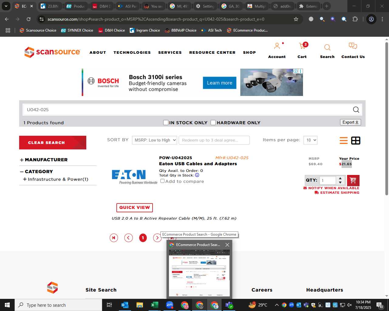The image size is (389, 311).
Task: Click Total Qty in Stock info icon
Action: click(197, 175)
